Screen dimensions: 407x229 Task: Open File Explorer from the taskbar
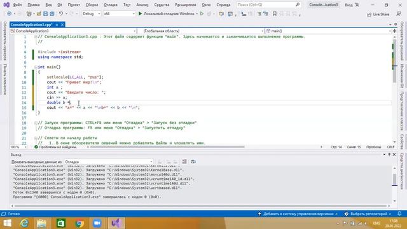click(41, 223)
